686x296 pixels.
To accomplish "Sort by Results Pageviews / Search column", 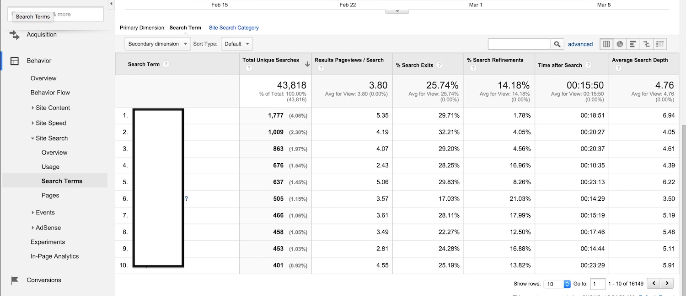I will click(349, 60).
